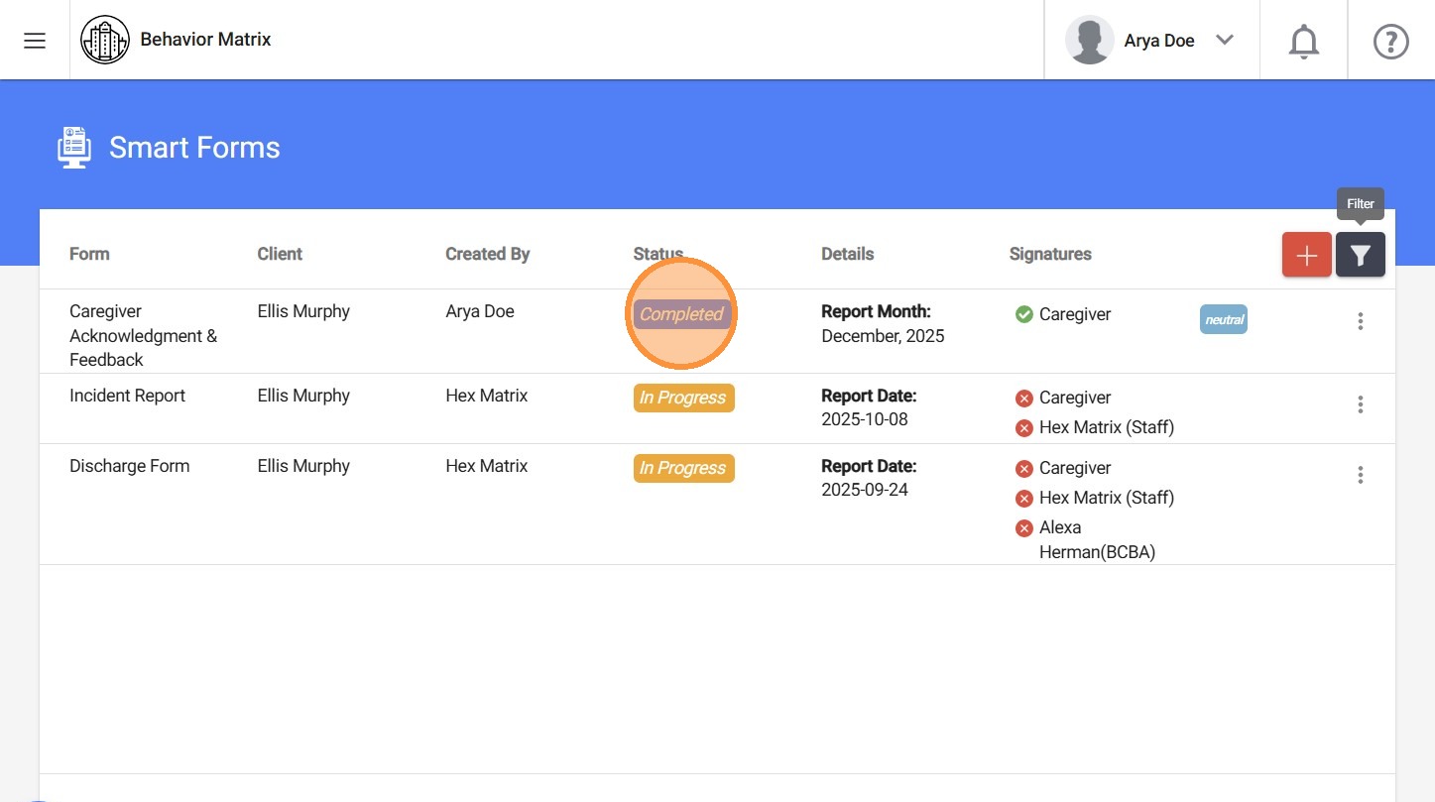Click the Smart Forms header icon
1435x802 pixels.
click(x=74, y=148)
